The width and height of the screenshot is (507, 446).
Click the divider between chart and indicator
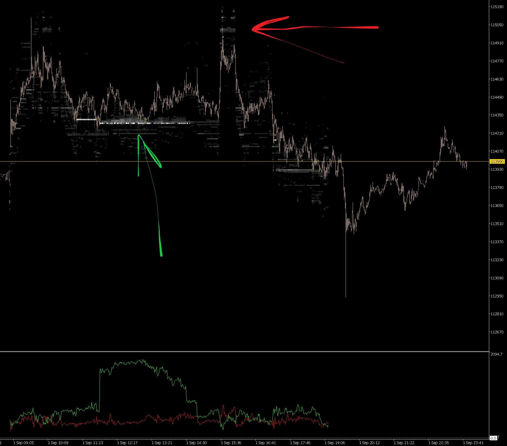point(244,351)
